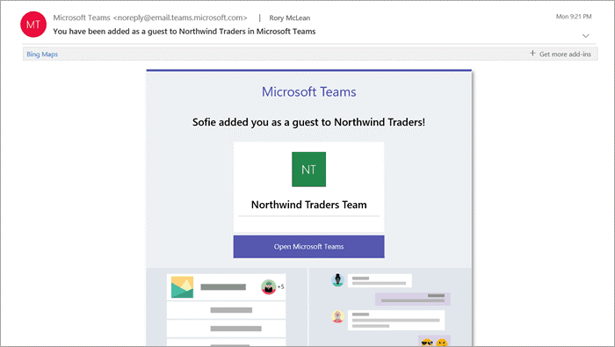Image resolution: width=615 pixels, height=347 pixels.
Task: Click the green avatar next to +5
Action: [x=269, y=287]
